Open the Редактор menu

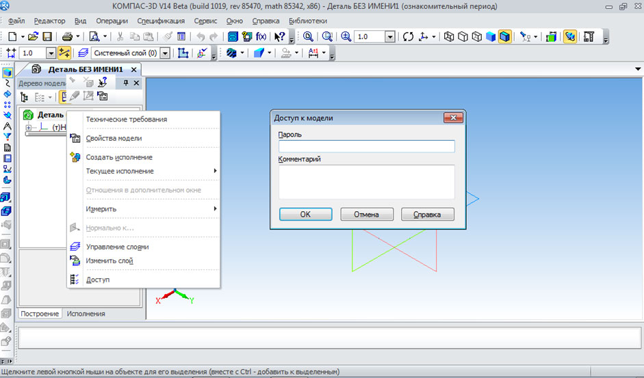point(50,21)
